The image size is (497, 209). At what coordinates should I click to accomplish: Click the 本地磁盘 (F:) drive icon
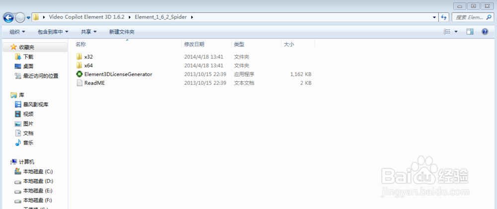(x=18, y=201)
